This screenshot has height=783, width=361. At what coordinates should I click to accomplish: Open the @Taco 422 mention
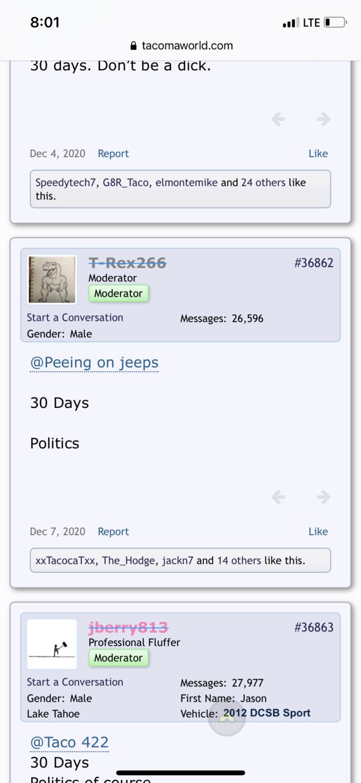point(70,743)
